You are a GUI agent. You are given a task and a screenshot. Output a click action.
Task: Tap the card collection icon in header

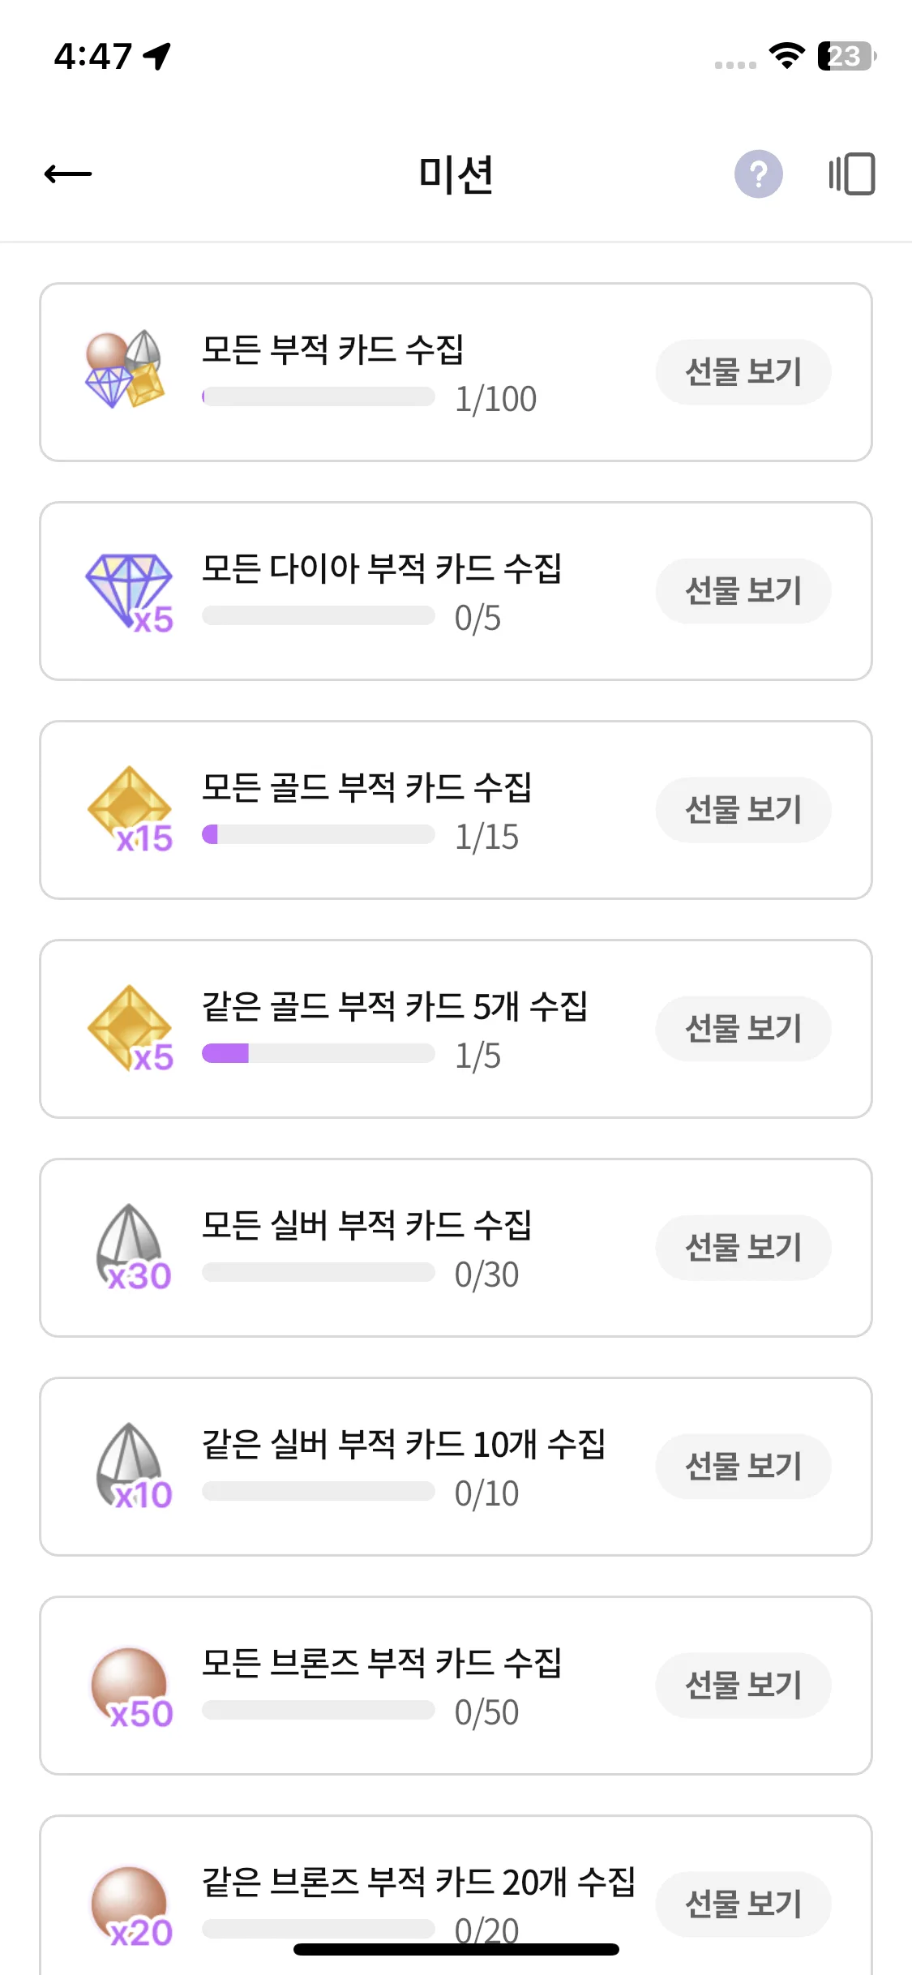point(851,174)
